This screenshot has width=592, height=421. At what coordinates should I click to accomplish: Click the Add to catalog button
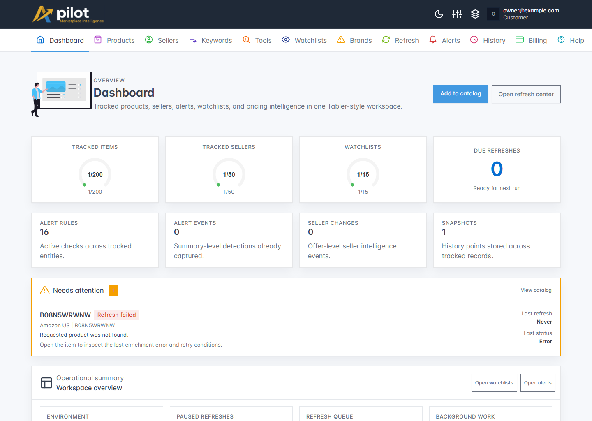tap(460, 94)
